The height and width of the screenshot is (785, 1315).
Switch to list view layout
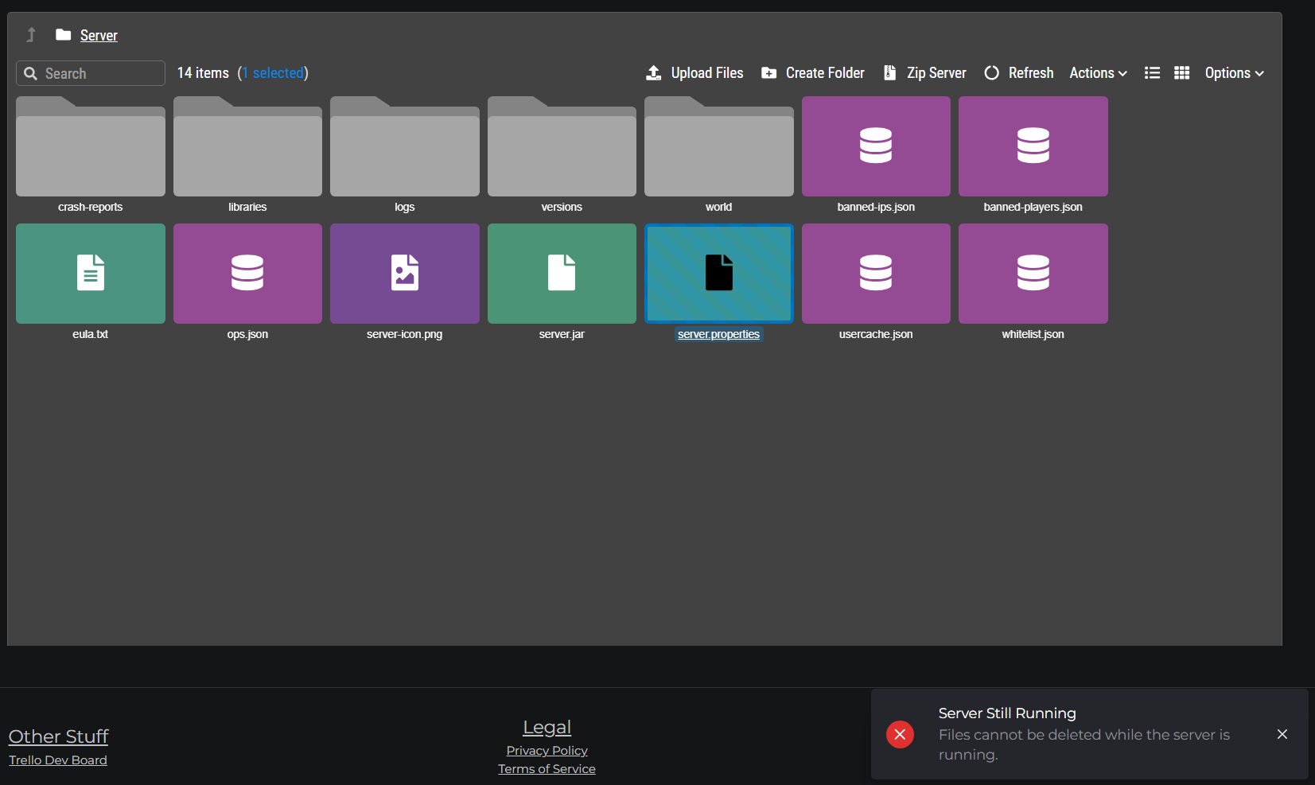pos(1152,73)
